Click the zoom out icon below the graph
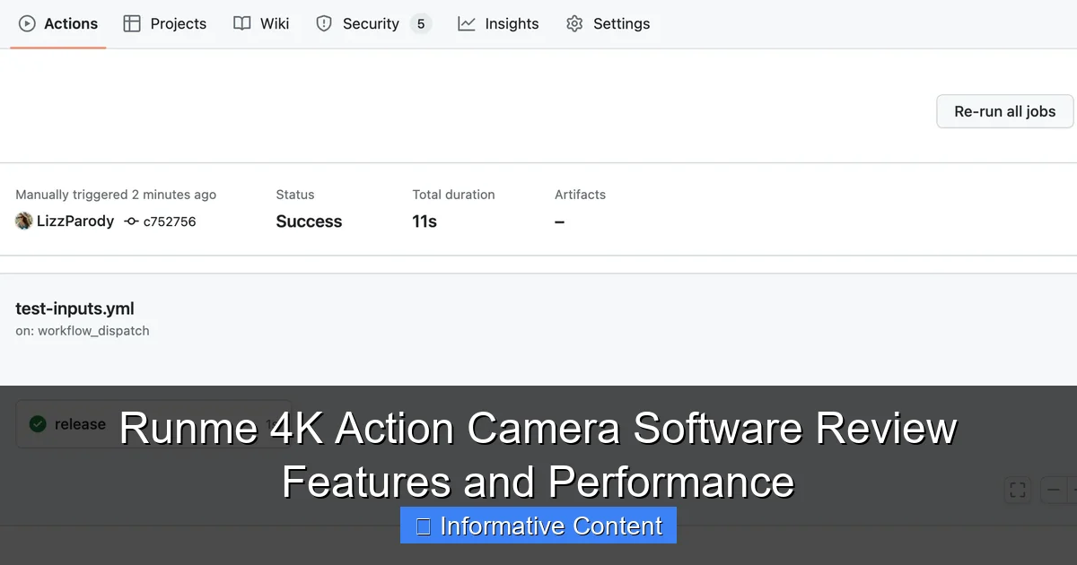This screenshot has height=565, width=1077. (1054, 490)
